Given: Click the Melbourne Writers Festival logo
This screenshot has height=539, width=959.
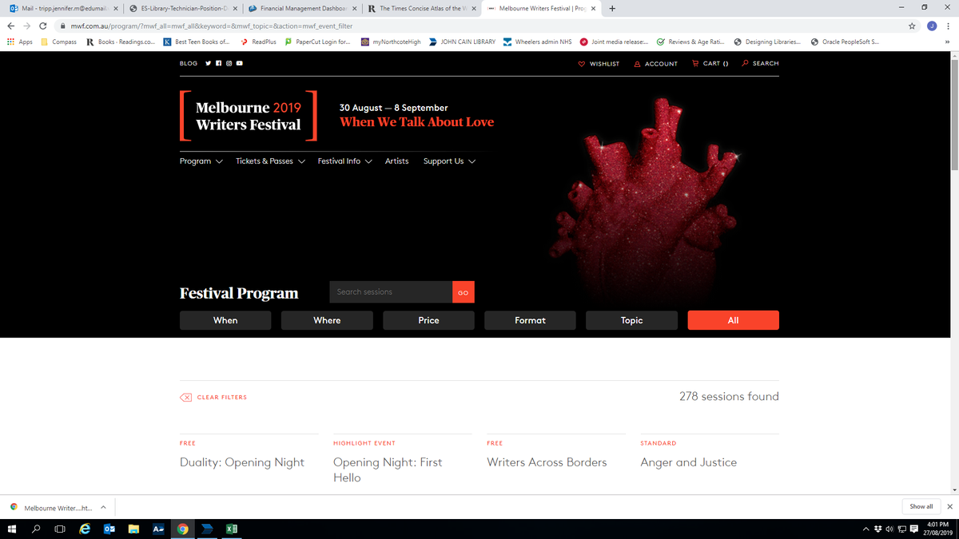Looking at the screenshot, I should pyautogui.click(x=248, y=116).
